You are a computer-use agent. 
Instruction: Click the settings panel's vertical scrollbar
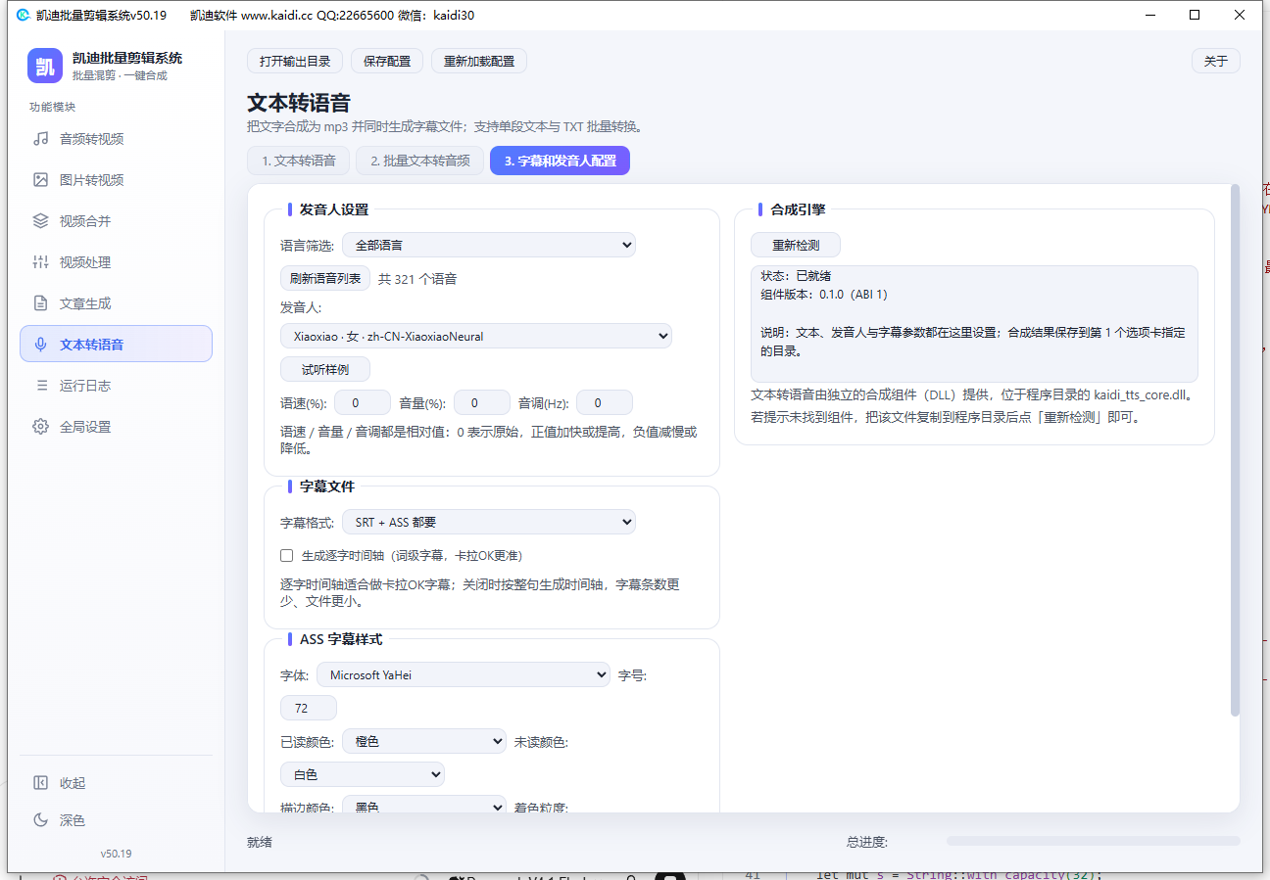click(1235, 450)
